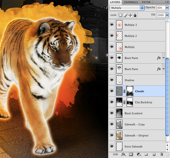
Task: Click the Clouds layer mask thumbnail
Action: [x=130, y=91]
